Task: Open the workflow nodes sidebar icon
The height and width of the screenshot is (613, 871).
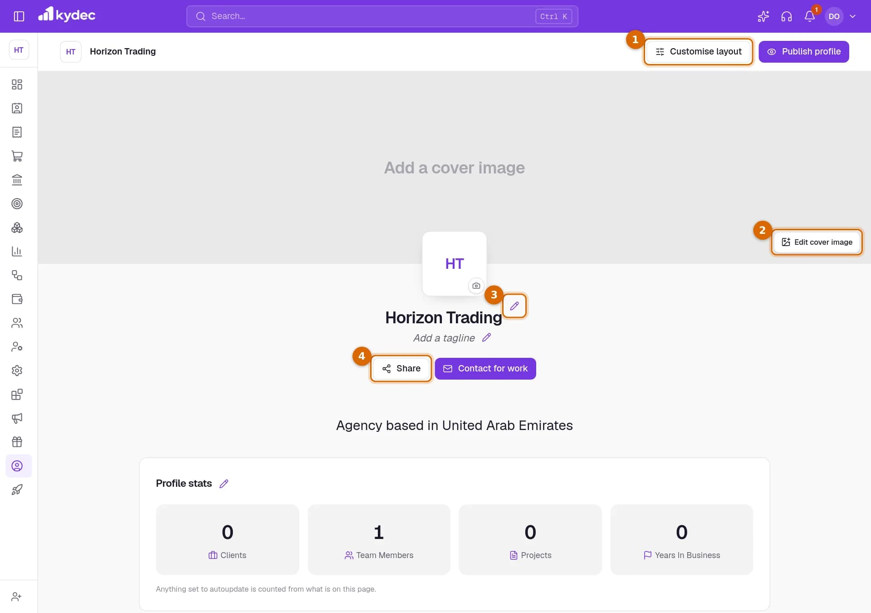Action: tap(17, 275)
